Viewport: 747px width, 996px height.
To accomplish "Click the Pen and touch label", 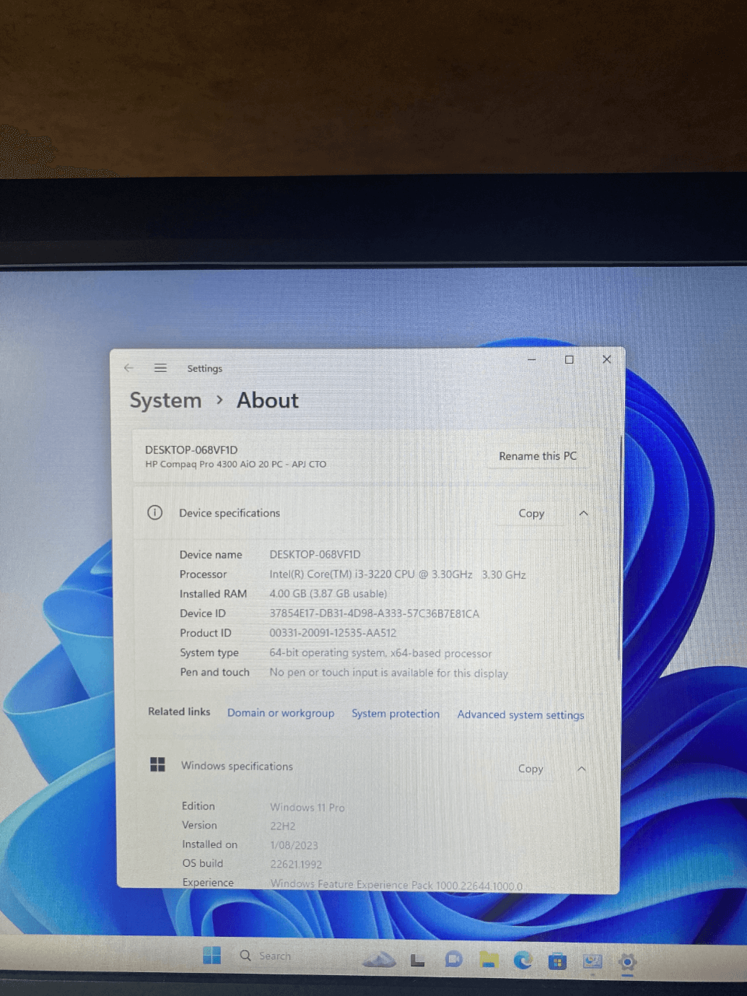I will pos(214,672).
